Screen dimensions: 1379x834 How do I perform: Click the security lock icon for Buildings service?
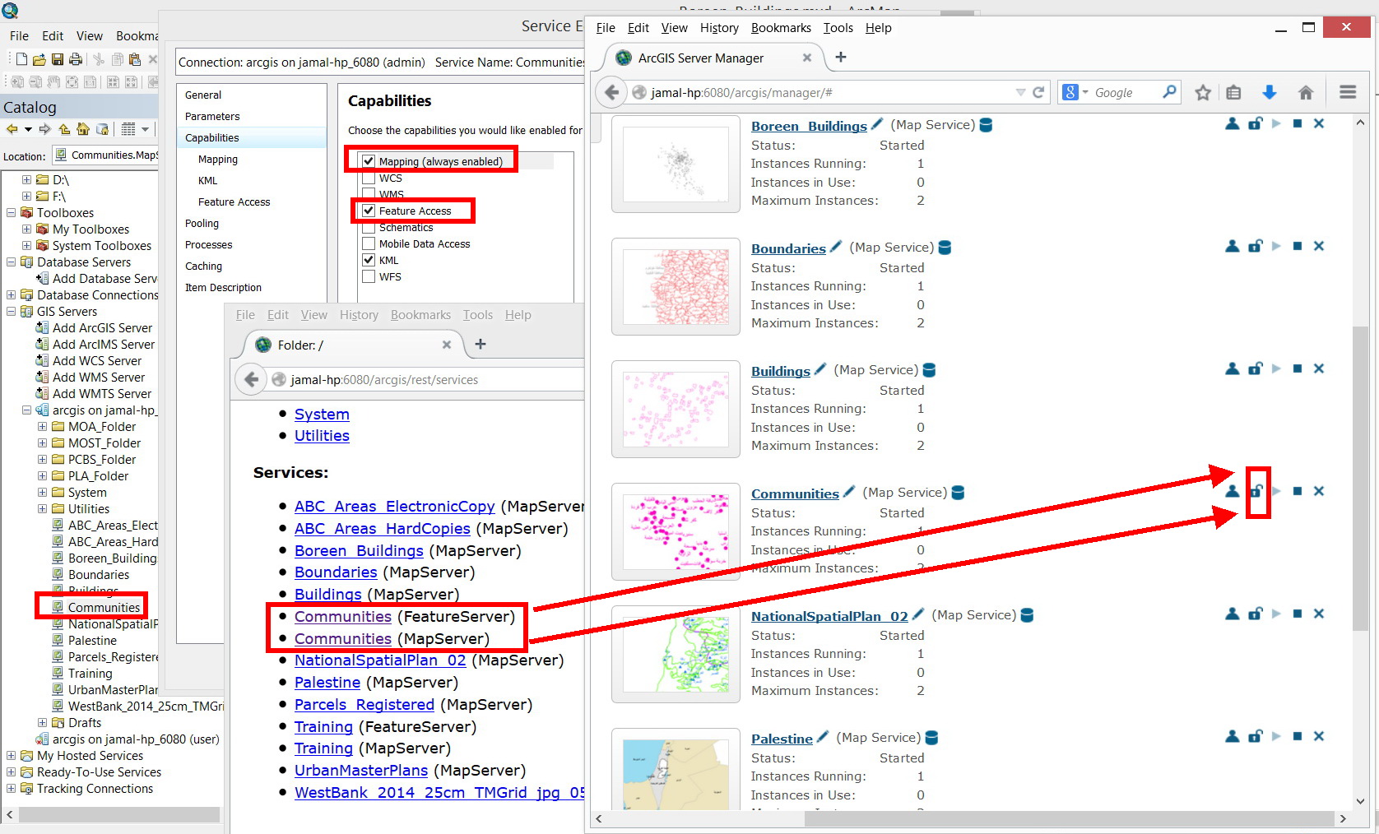pos(1256,368)
